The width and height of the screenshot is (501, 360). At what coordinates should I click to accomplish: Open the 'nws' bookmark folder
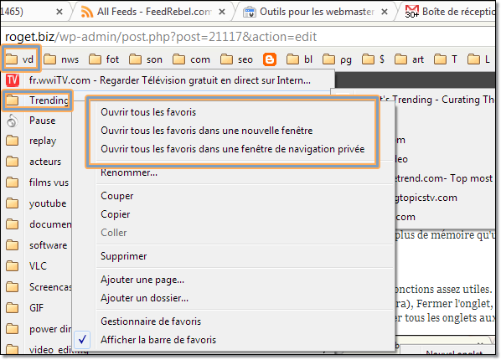pos(61,59)
